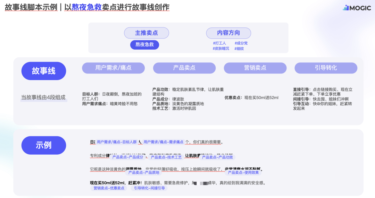This screenshot has width=375, height=198.
Task: Click the large 故事线 pill
Action: coord(44,71)
